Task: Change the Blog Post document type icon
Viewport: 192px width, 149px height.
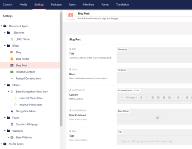Action: click(x=70, y=15)
